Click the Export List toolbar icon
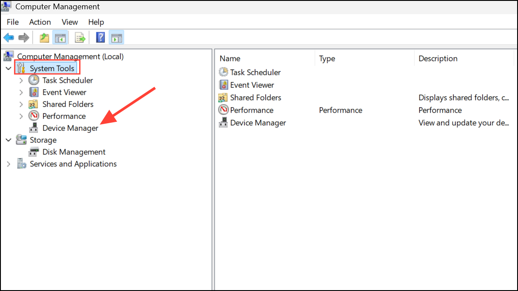 click(80, 38)
